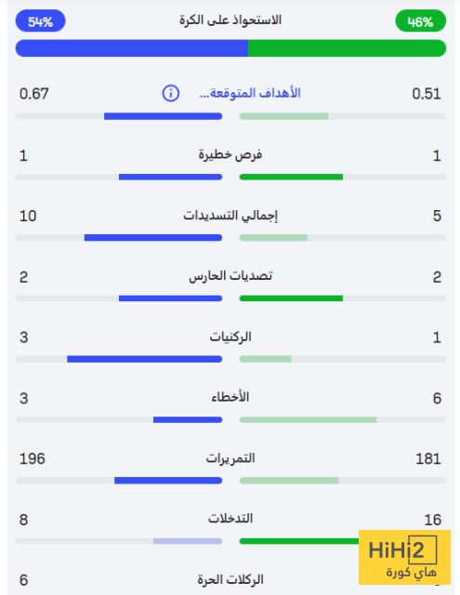460x595 pixels.
Task: Click the إجمالي التسديدات stat label
Action: [230, 215]
